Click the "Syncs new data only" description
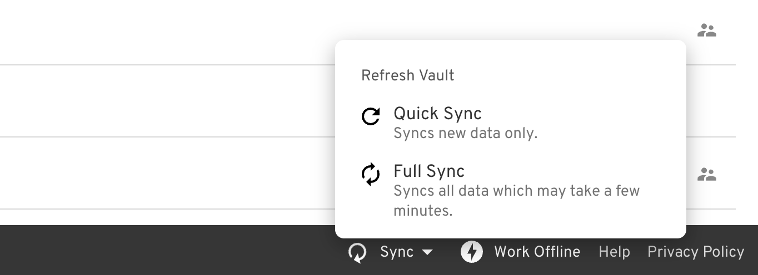Image resolution: width=758 pixels, height=275 pixels. (x=465, y=134)
